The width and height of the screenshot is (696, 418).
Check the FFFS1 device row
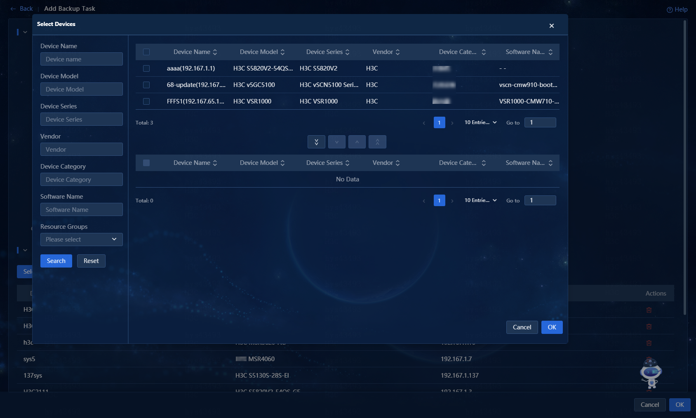coord(146,101)
